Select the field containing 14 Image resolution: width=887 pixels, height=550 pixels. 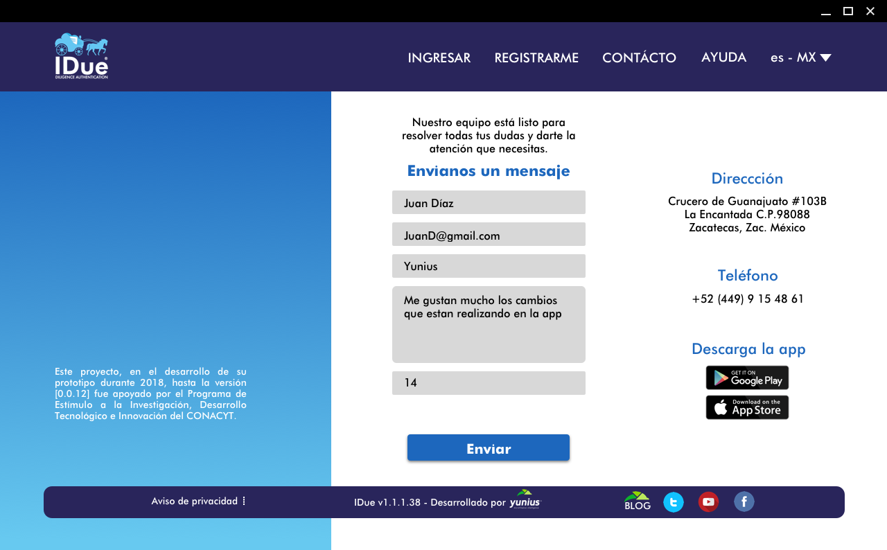click(x=489, y=382)
